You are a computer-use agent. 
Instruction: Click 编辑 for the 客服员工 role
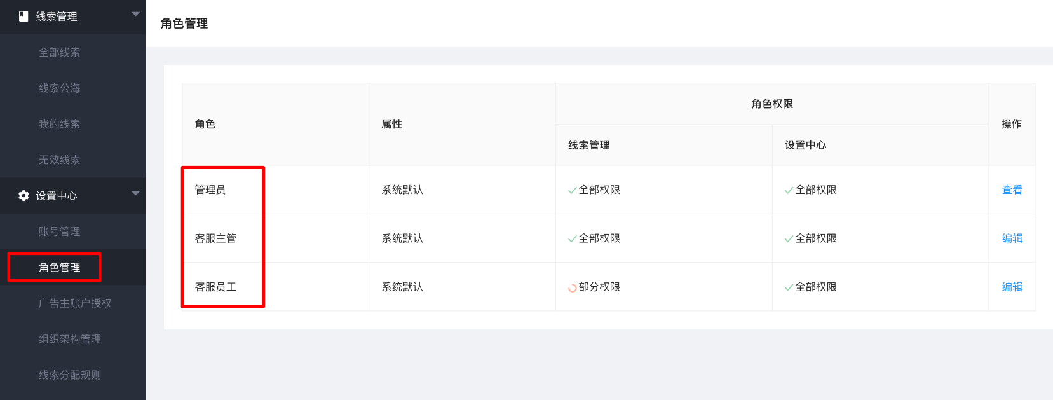pyautogui.click(x=1013, y=287)
